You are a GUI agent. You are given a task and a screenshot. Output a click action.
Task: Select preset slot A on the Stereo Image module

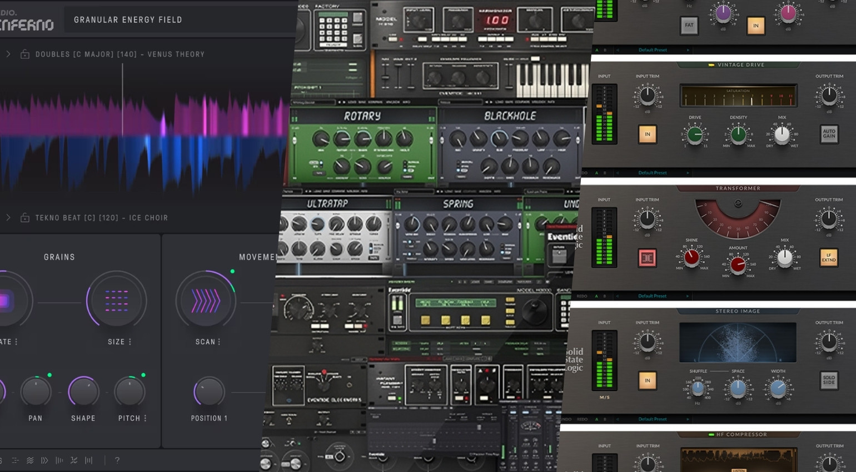click(597, 419)
